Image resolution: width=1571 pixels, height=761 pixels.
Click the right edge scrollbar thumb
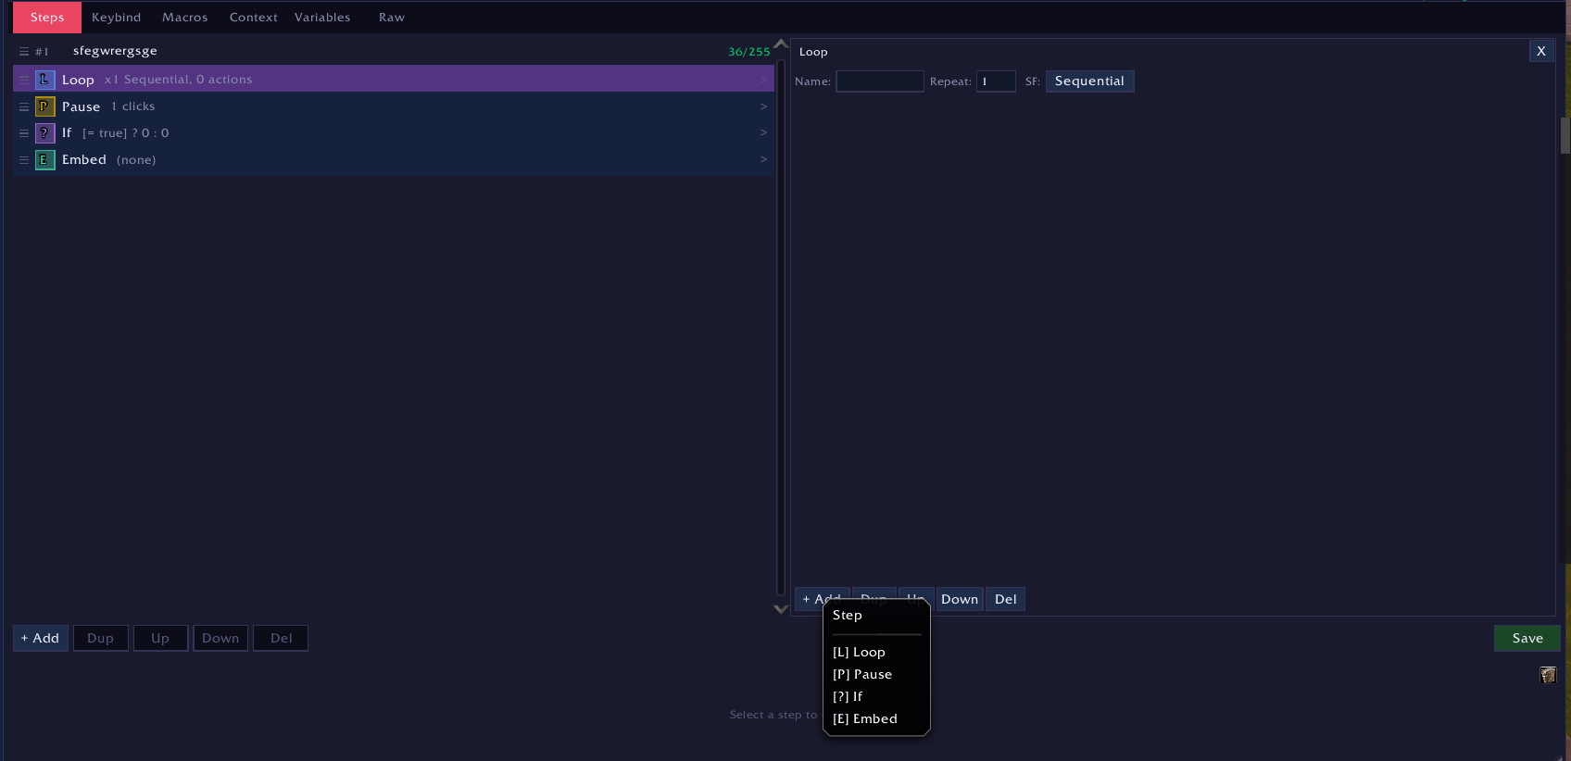tap(1565, 135)
